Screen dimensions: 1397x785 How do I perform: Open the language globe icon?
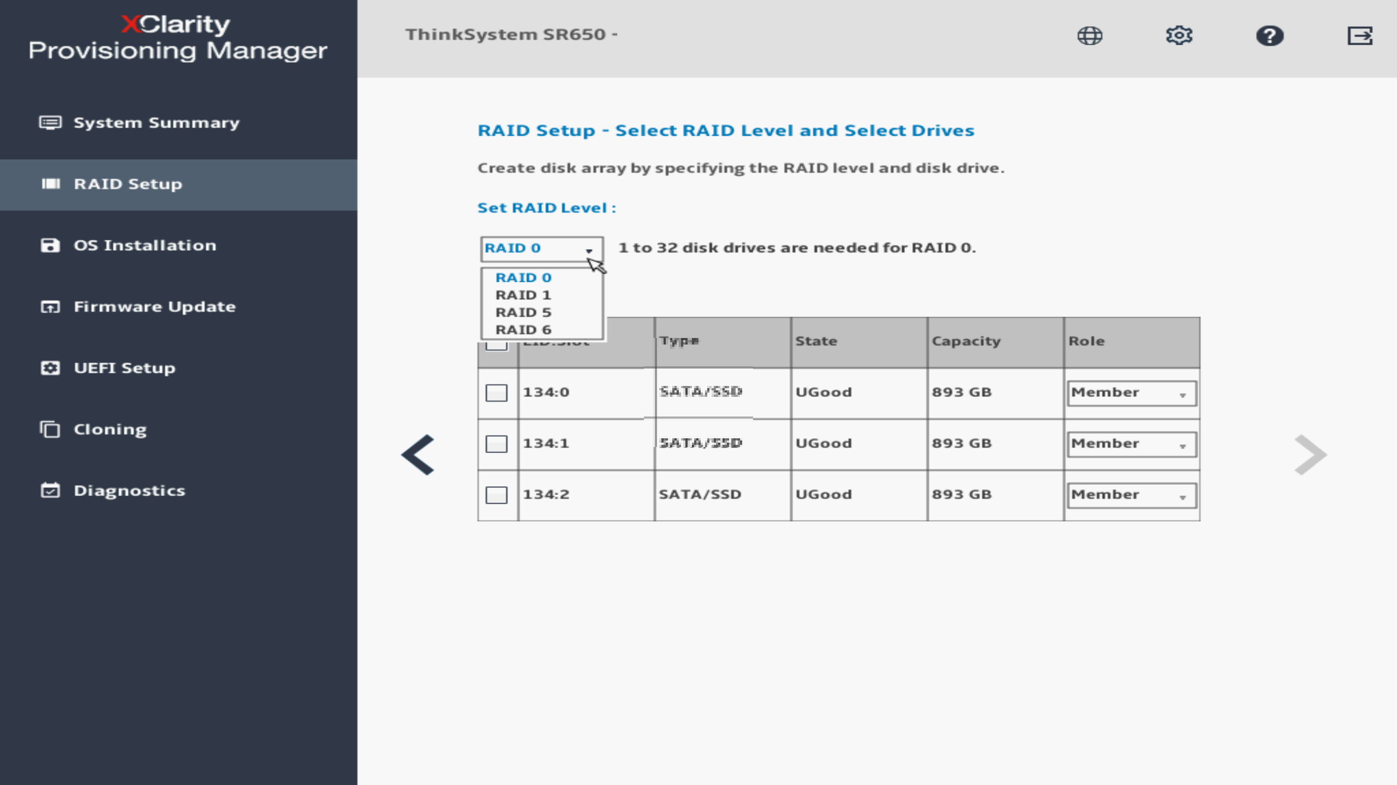[x=1090, y=36]
